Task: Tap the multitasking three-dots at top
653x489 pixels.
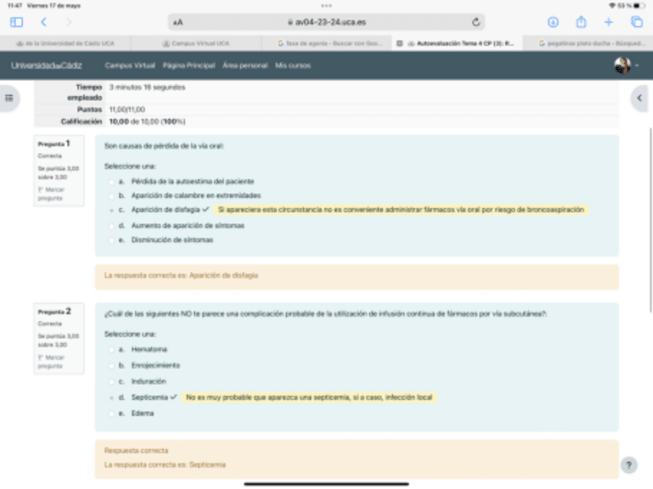Action: pyautogui.click(x=326, y=6)
